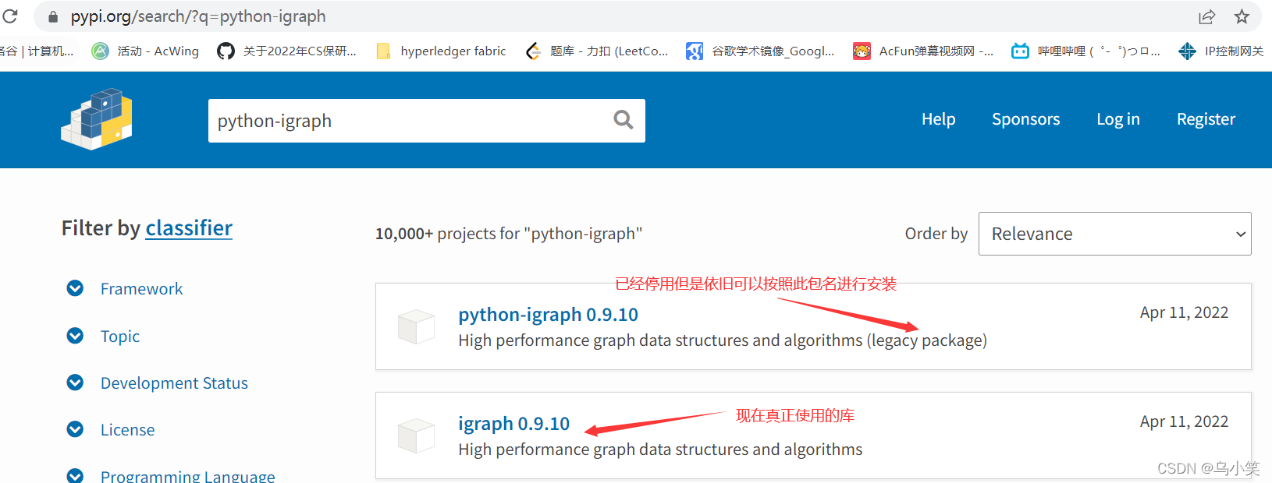Viewport: 1272px width, 483px height.
Task: Open the python-igraph 0.9.10 project
Action: point(548,315)
